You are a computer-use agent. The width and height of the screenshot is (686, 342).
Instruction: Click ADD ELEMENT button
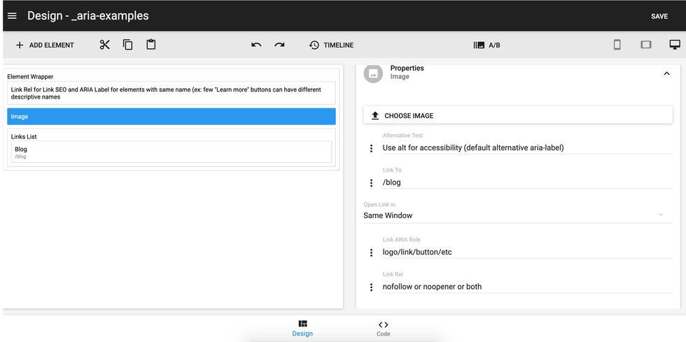[45, 45]
